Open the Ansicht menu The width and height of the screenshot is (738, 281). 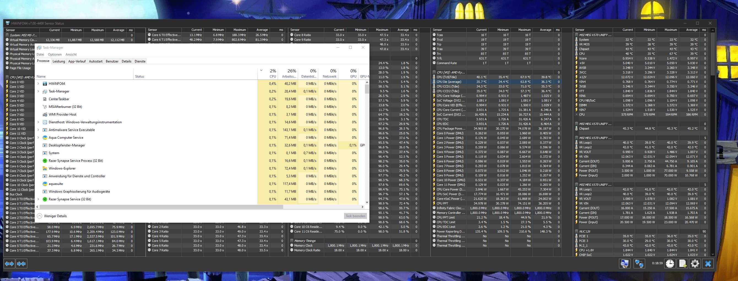(71, 54)
